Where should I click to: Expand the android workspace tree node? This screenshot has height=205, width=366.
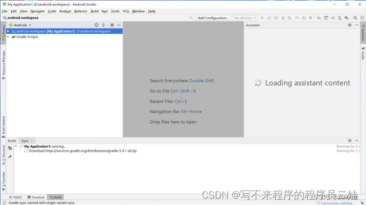click(x=9, y=31)
